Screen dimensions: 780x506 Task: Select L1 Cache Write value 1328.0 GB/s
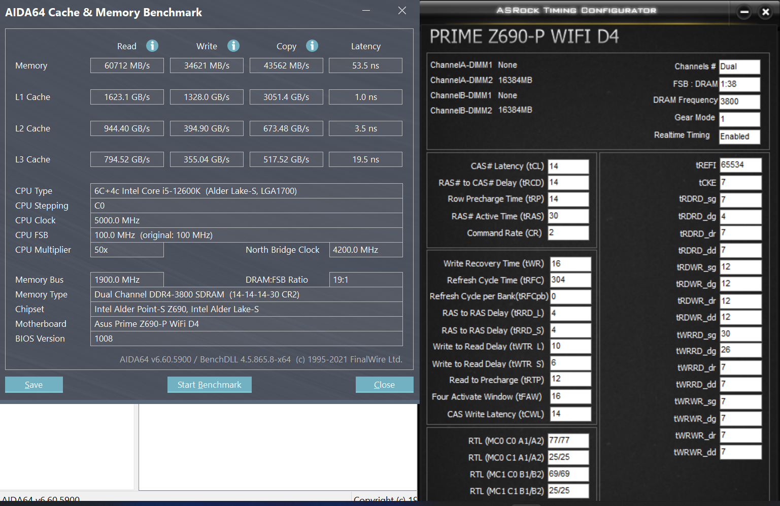(207, 97)
